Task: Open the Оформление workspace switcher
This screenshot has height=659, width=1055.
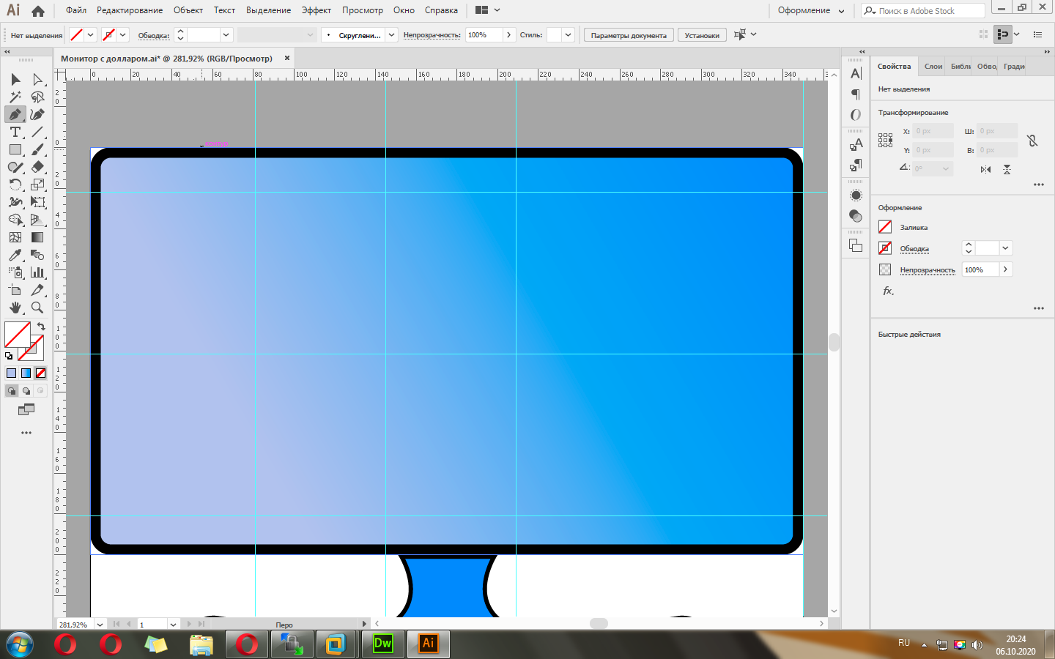Action: [811, 11]
